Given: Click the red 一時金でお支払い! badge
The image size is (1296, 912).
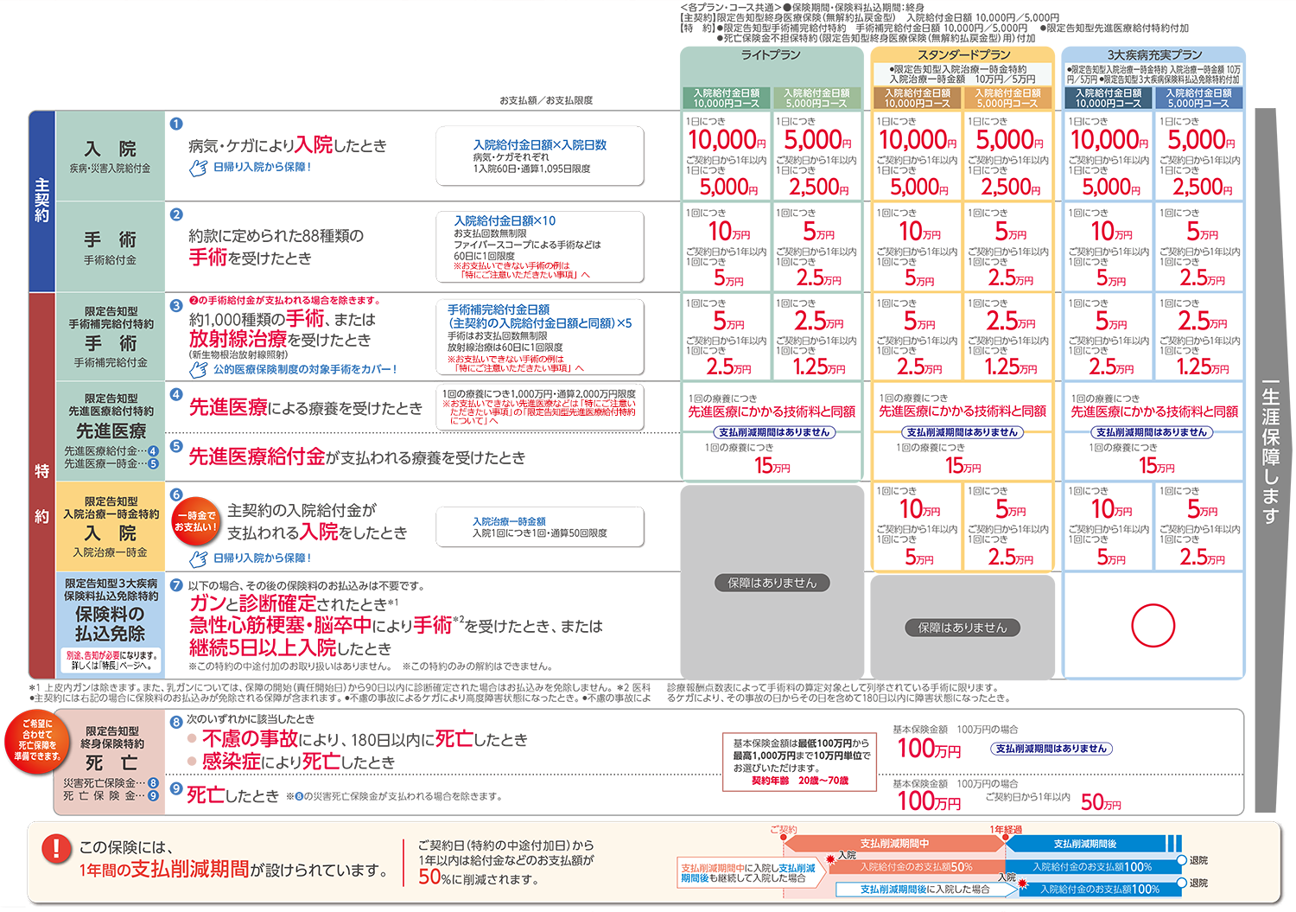Looking at the screenshot, I should click(196, 521).
